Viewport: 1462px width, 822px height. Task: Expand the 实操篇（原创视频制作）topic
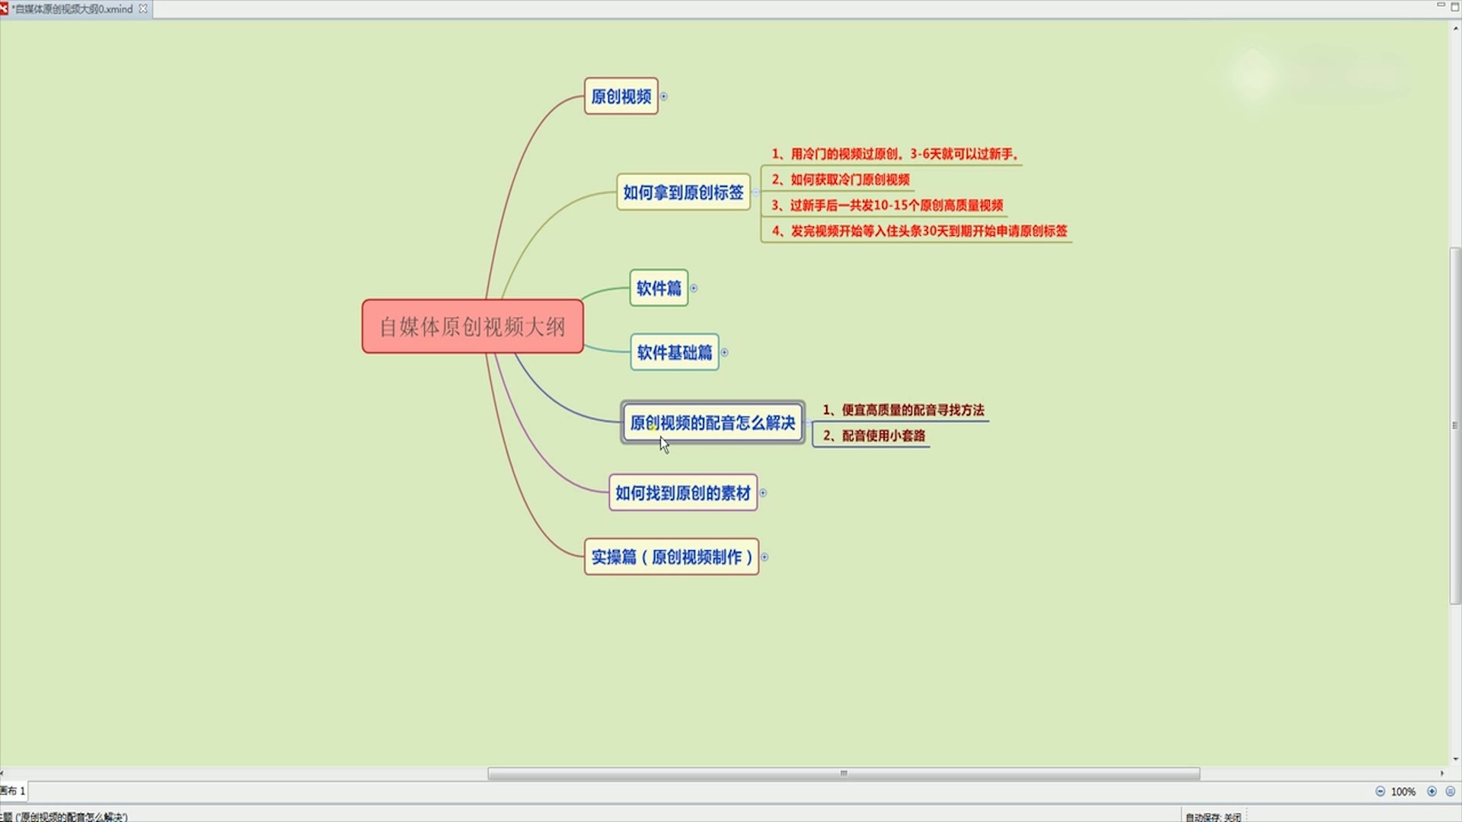(765, 557)
